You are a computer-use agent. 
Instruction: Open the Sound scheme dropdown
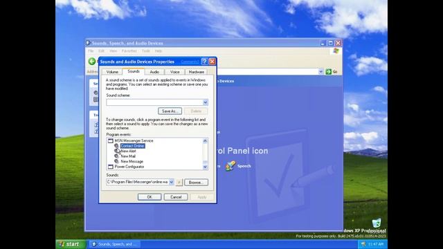pos(206,102)
